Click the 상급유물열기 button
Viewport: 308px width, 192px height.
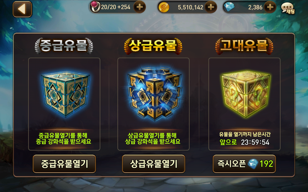pyautogui.click(x=154, y=164)
